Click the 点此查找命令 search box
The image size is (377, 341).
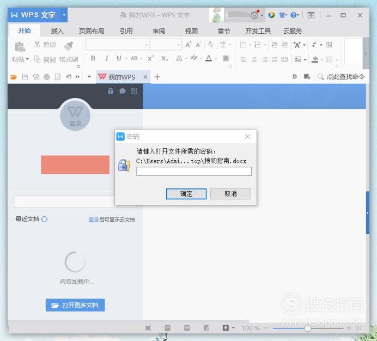pyautogui.click(x=341, y=77)
